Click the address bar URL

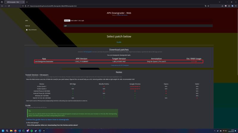click(53, 6)
